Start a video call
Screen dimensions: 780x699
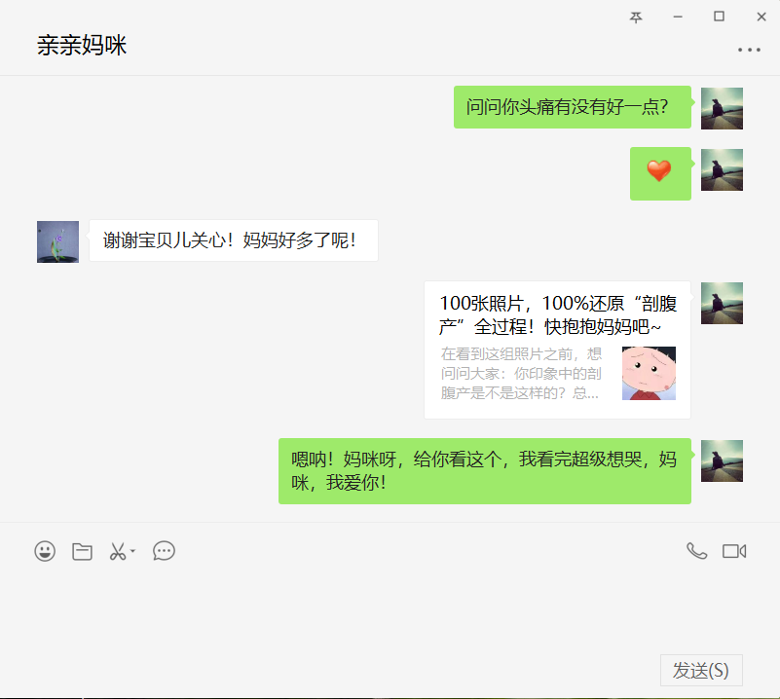734,551
